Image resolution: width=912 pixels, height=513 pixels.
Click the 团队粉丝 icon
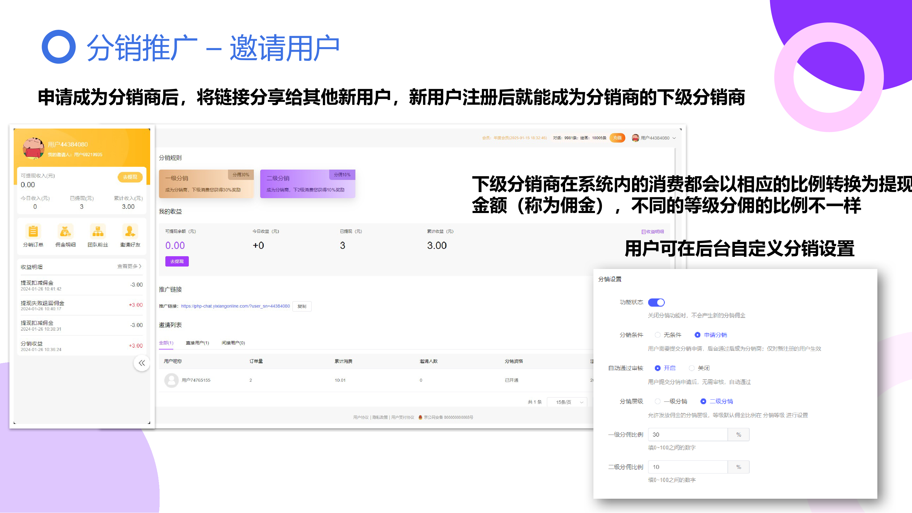[x=98, y=232]
